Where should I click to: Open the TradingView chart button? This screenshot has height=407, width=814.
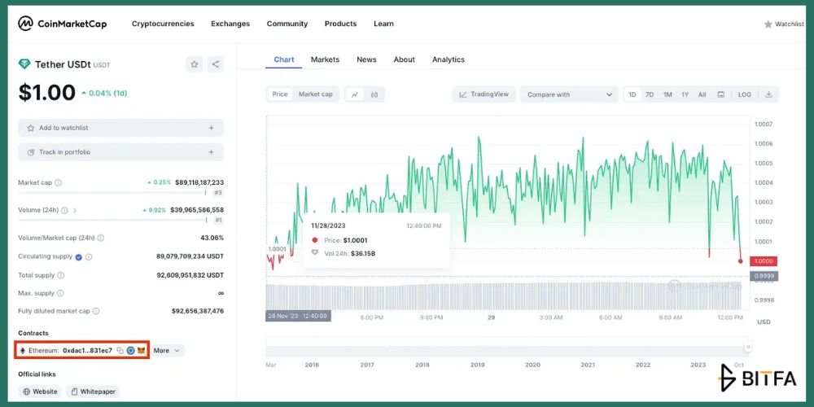(x=484, y=94)
